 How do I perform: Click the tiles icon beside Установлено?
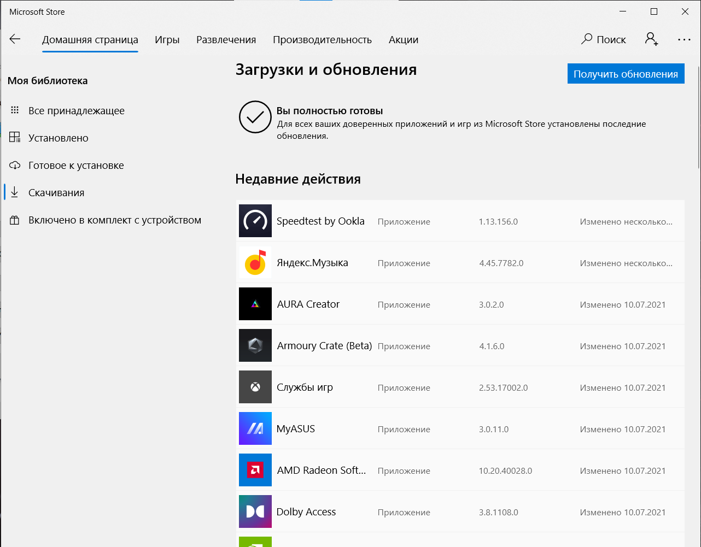tap(15, 137)
